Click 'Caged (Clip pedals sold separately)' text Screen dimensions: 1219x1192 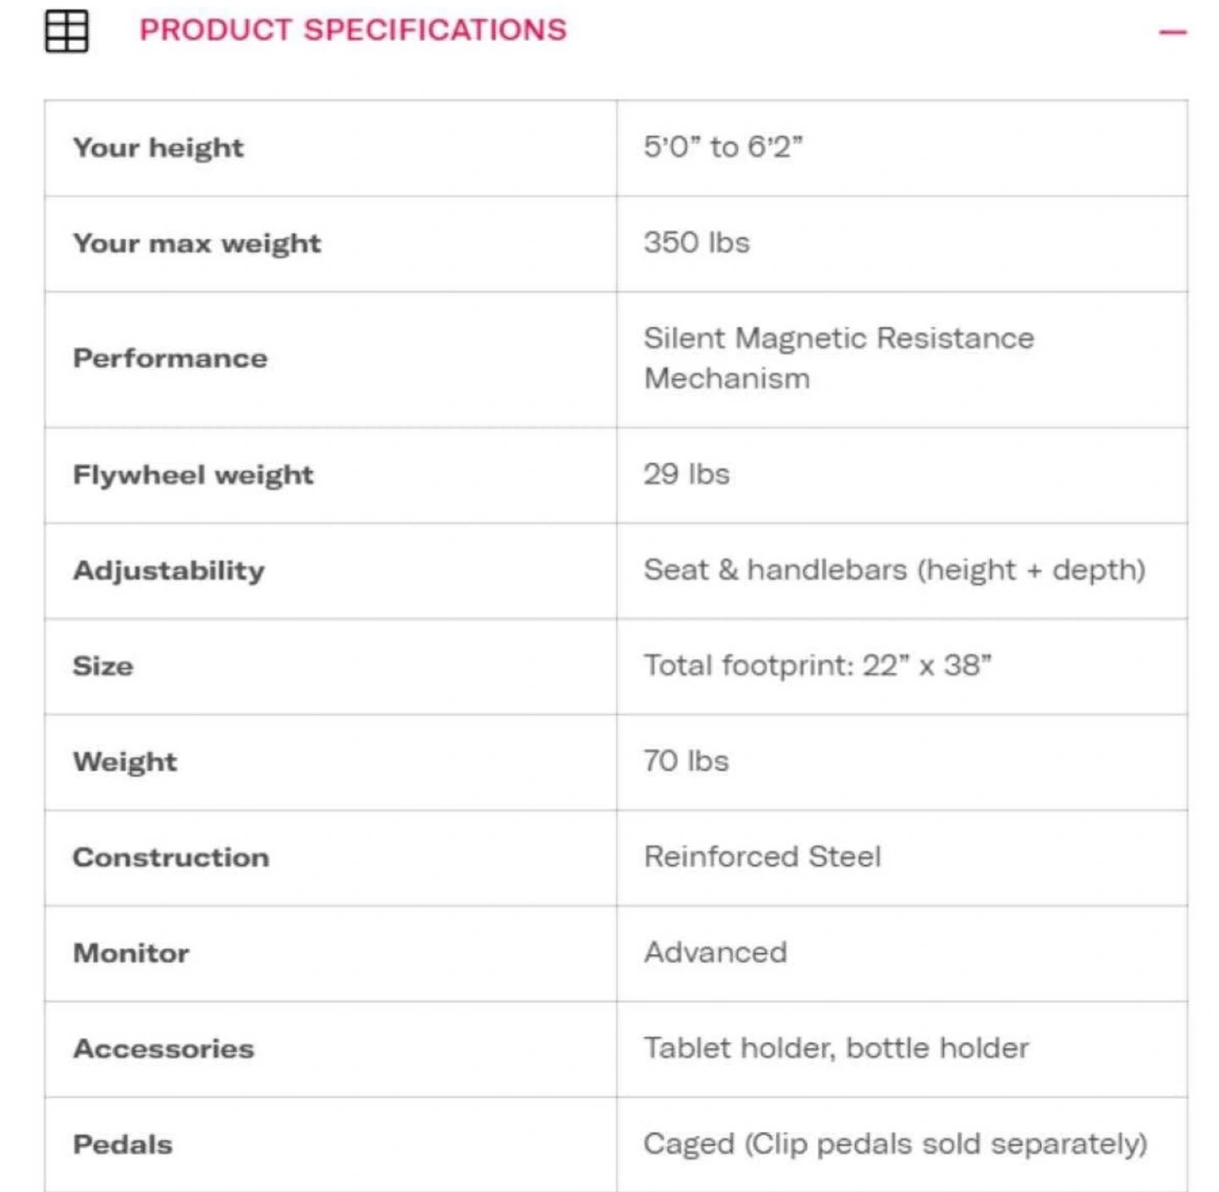(x=895, y=1144)
